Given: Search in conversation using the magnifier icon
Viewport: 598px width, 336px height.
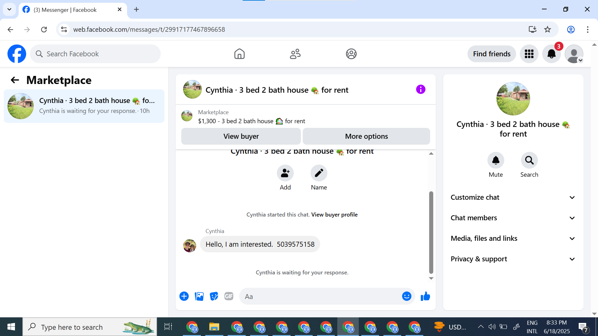Looking at the screenshot, I should [529, 160].
